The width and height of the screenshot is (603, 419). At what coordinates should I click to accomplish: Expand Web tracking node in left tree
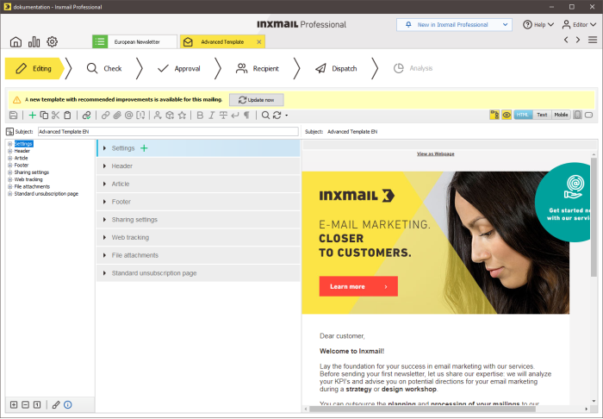tap(10, 179)
